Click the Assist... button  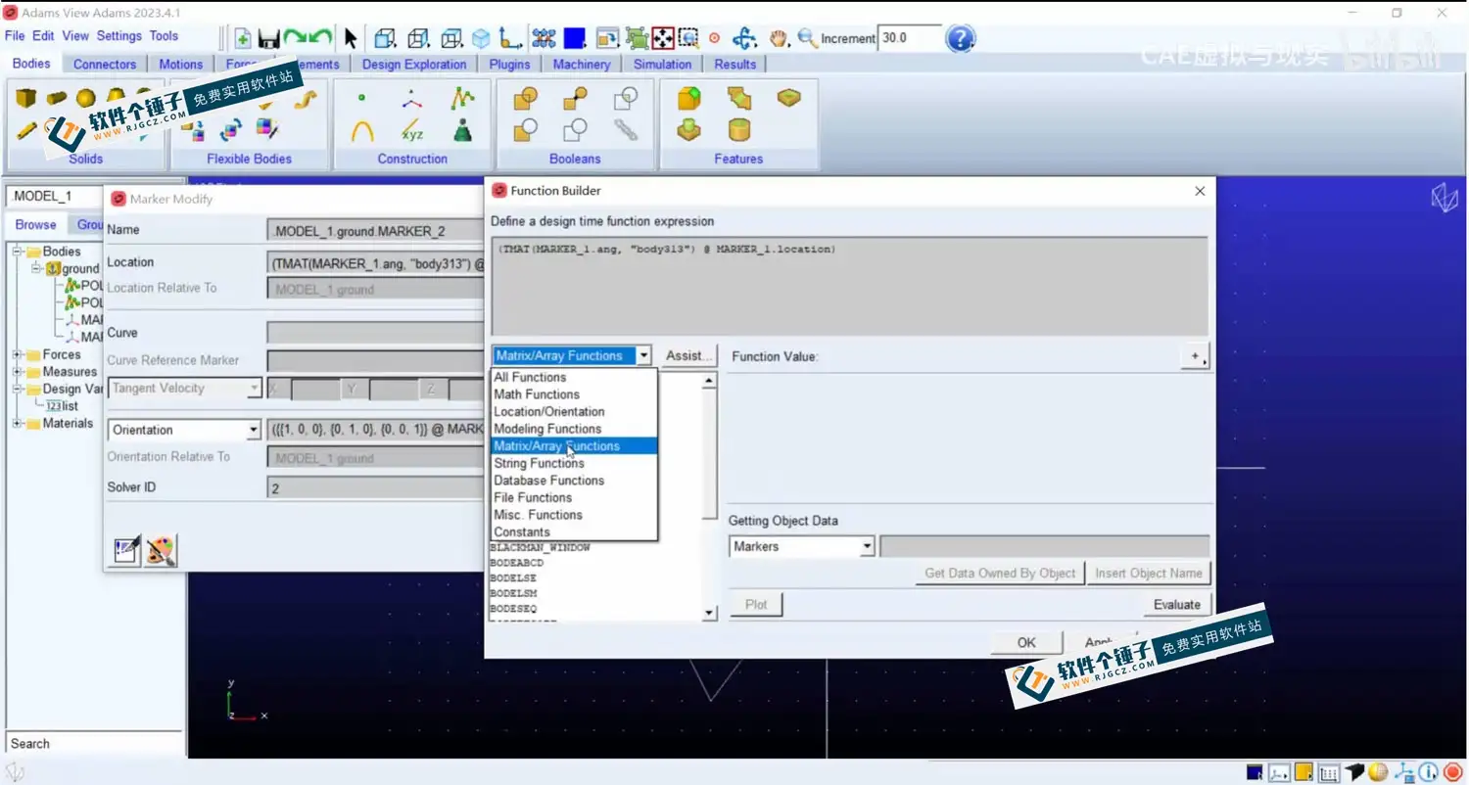[x=688, y=355]
